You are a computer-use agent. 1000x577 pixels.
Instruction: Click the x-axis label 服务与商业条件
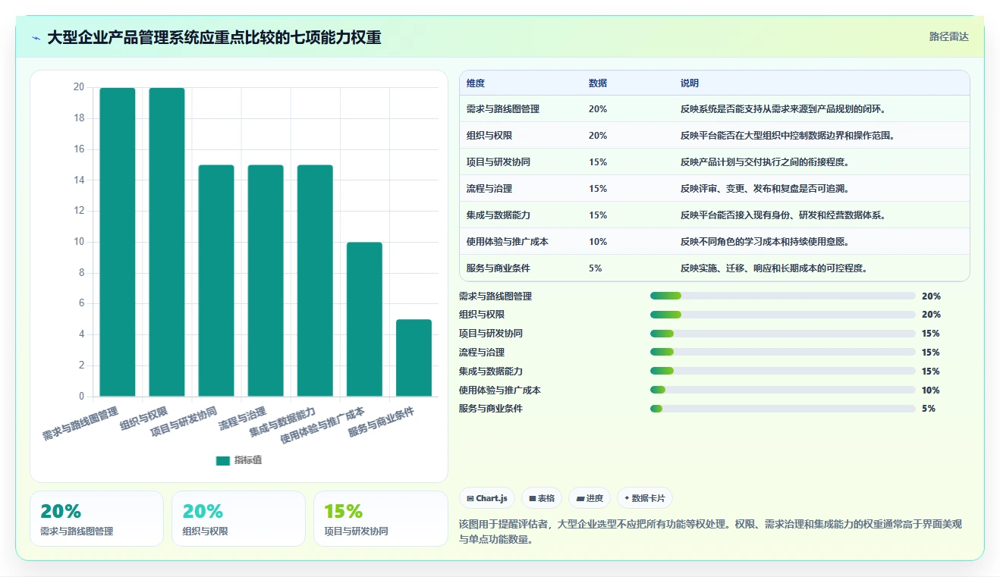(x=382, y=422)
